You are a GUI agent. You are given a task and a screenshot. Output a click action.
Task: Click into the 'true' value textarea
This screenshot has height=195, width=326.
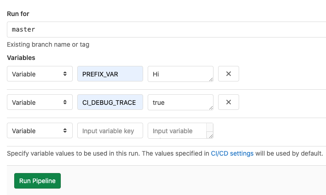tap(178, 103)
